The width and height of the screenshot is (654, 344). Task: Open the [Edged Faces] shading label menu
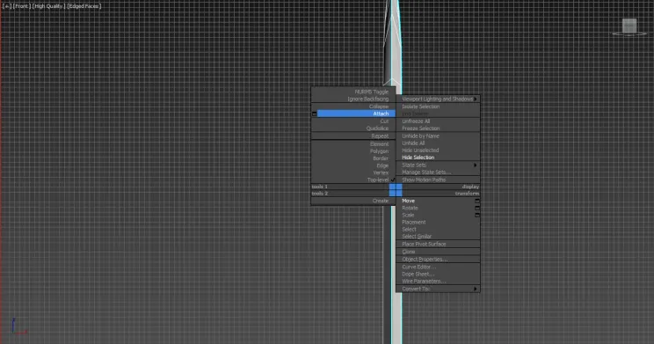pyautogui.click(x=84, y=6)
